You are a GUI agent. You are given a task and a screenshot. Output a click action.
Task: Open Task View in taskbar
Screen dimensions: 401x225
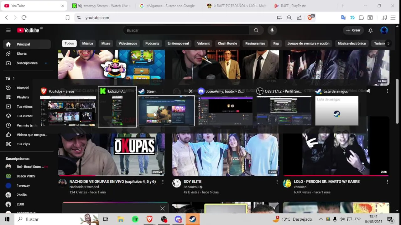(x=106, y=219)
